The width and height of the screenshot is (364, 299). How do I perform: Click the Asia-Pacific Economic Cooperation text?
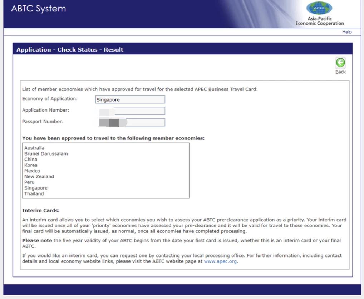[320, 21]
